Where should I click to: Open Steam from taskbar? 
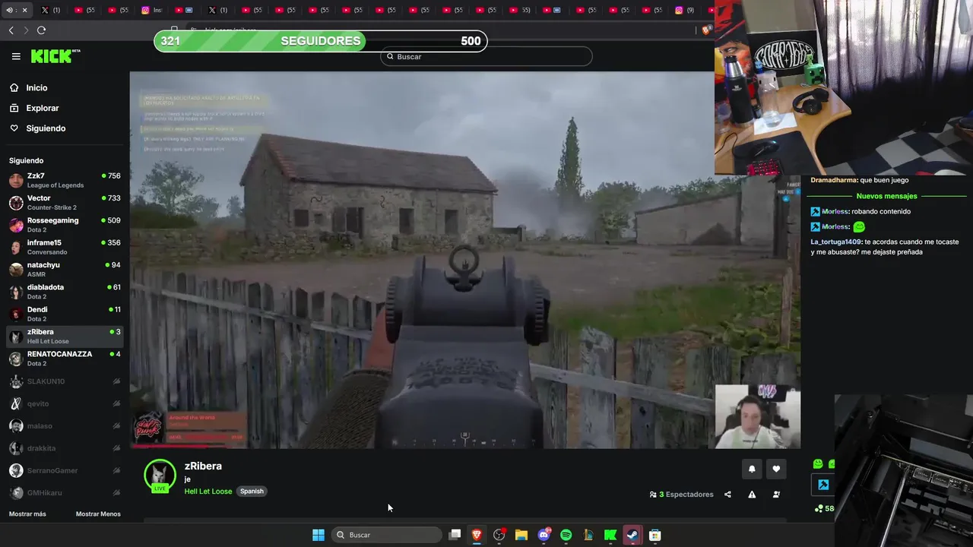pos(632,535)
